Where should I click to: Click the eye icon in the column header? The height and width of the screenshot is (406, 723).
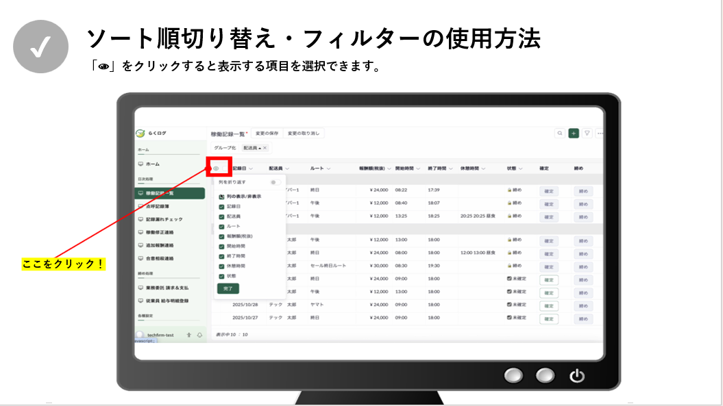coord(217,168)
